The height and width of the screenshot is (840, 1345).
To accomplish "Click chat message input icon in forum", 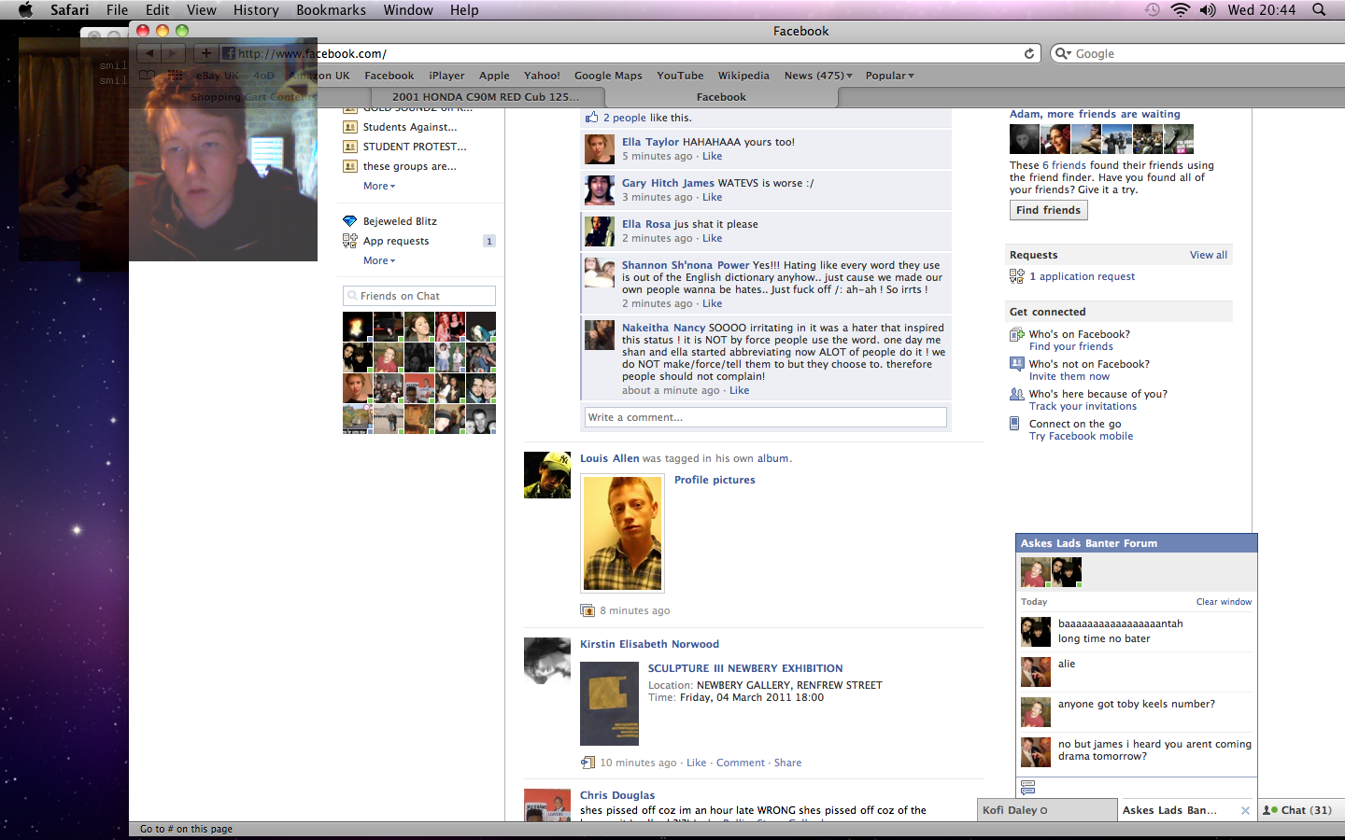I will [1028, 787].
